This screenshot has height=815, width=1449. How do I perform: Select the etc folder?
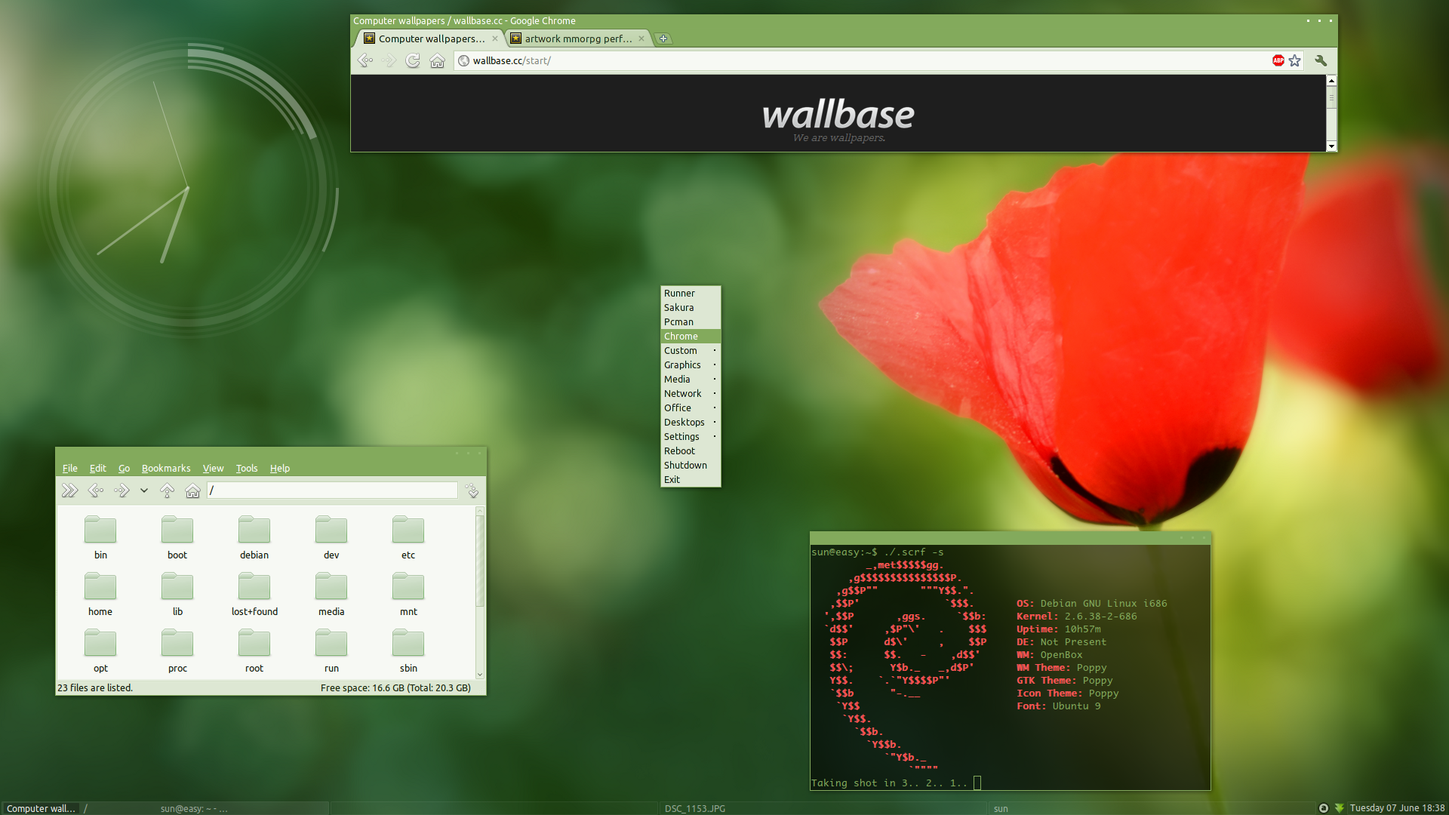tap(408, 537)
